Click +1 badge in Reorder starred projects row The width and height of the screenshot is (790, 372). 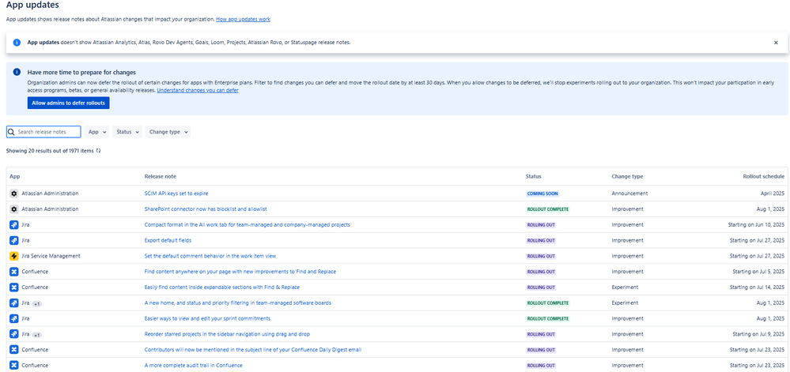tap(37, 335)
